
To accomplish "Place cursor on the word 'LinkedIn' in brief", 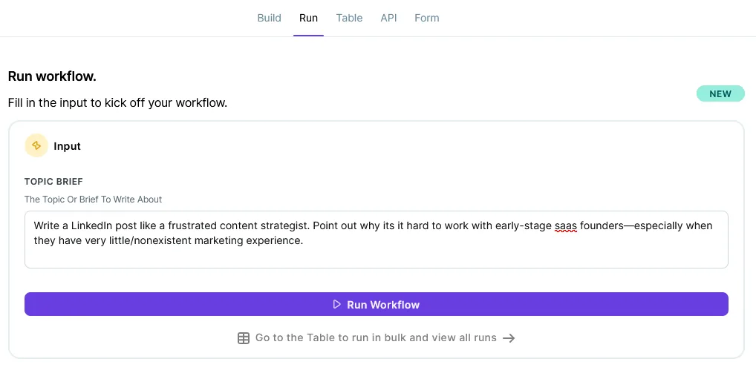I will pos(91,226).
